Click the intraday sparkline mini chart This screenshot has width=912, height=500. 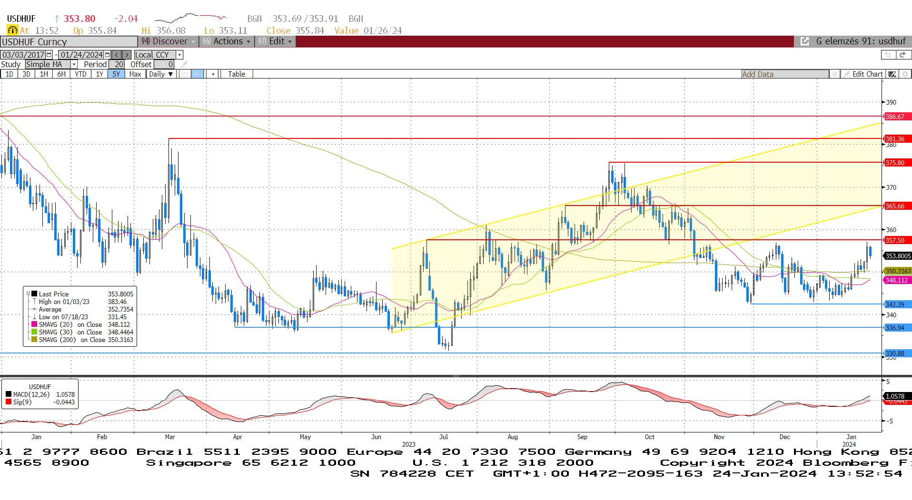pyautogui.click(x=190, y=19)
